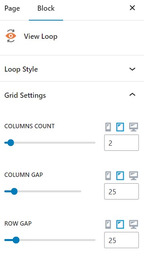Collapse the Grid Settings section

(132, 95)
